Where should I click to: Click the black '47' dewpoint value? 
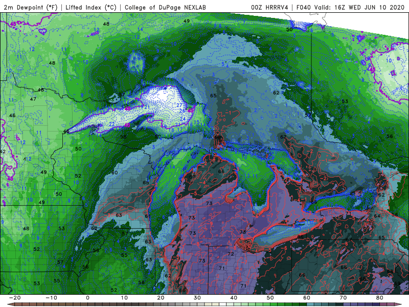(x=33, y=99)
